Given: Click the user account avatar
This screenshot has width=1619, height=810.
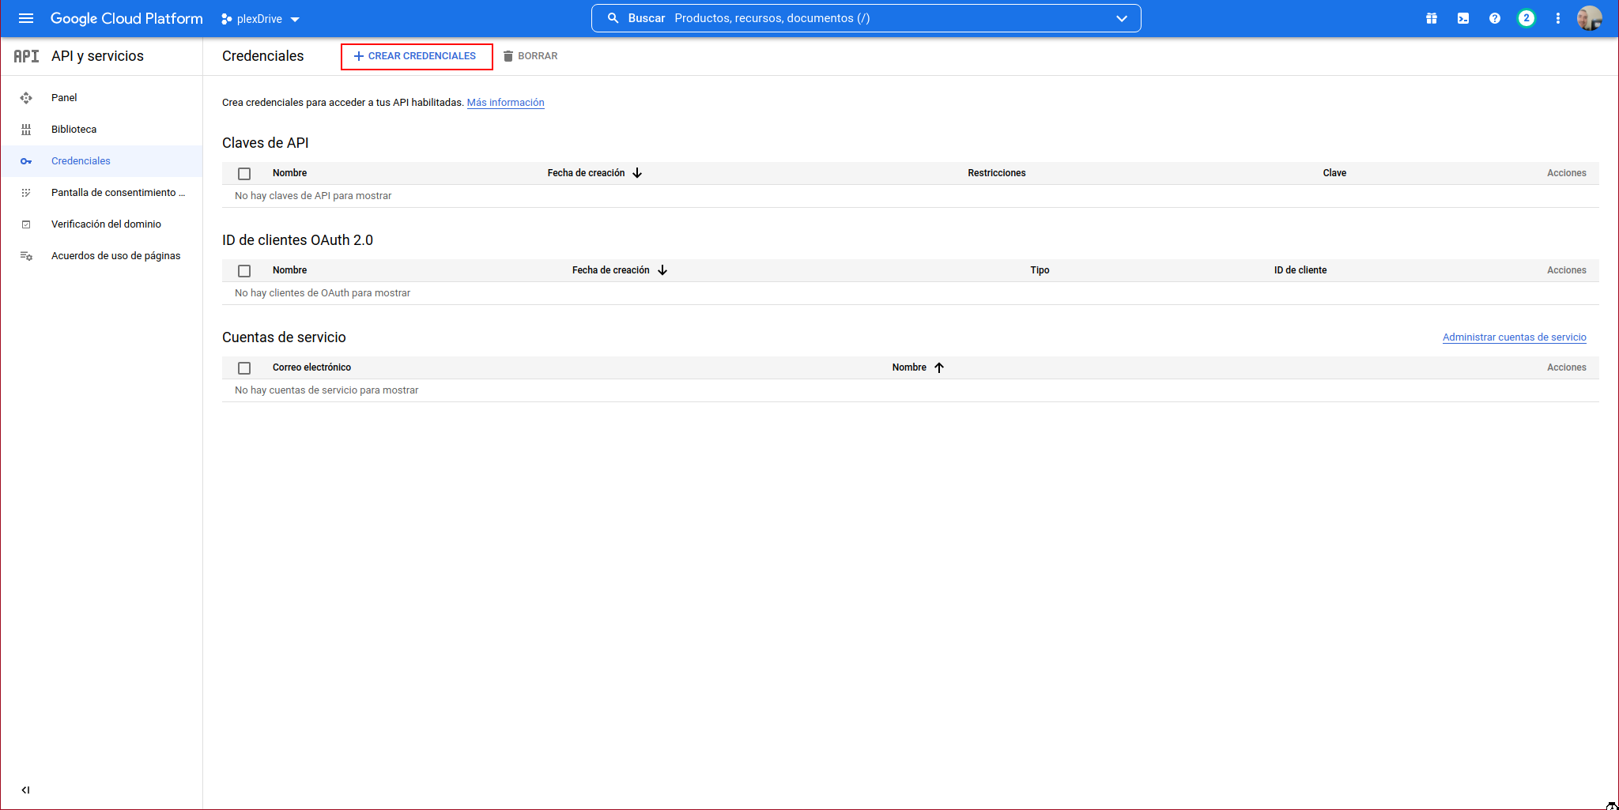Looking at the screenshot, I should (1589, 18).
